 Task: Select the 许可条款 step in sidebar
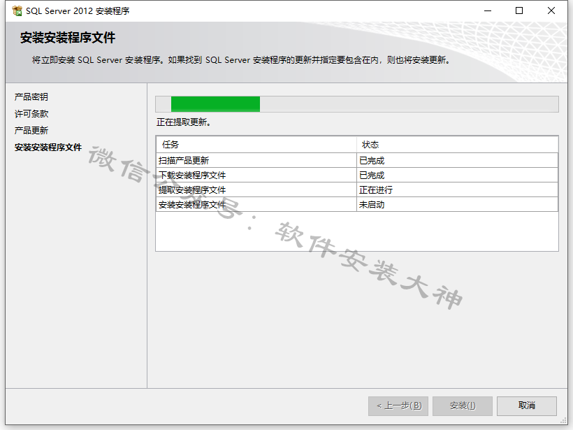click(x=31, y=114)
